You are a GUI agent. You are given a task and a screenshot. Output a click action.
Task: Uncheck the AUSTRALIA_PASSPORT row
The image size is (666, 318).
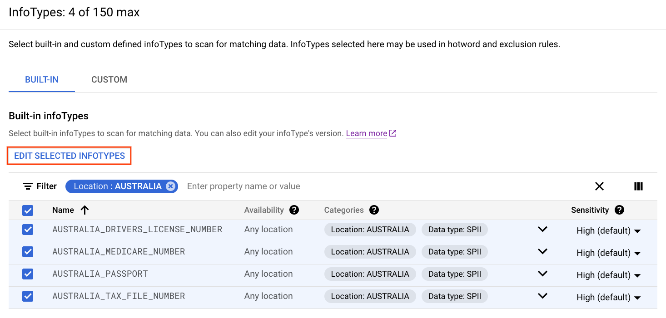[28, 274]
